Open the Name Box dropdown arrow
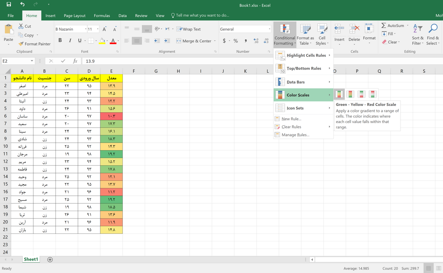The image size is (443, 273). click(32, 61)
